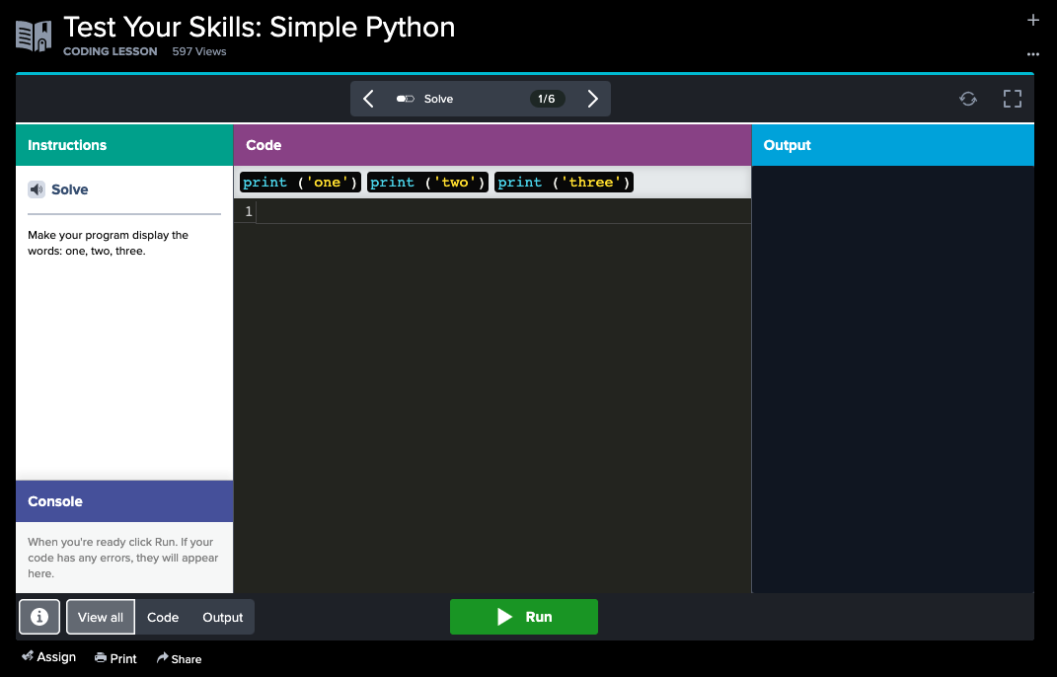Switch to the Code view tab
Screen dimensions: 1057x677
pyautogui.click(x=163, y=617)
